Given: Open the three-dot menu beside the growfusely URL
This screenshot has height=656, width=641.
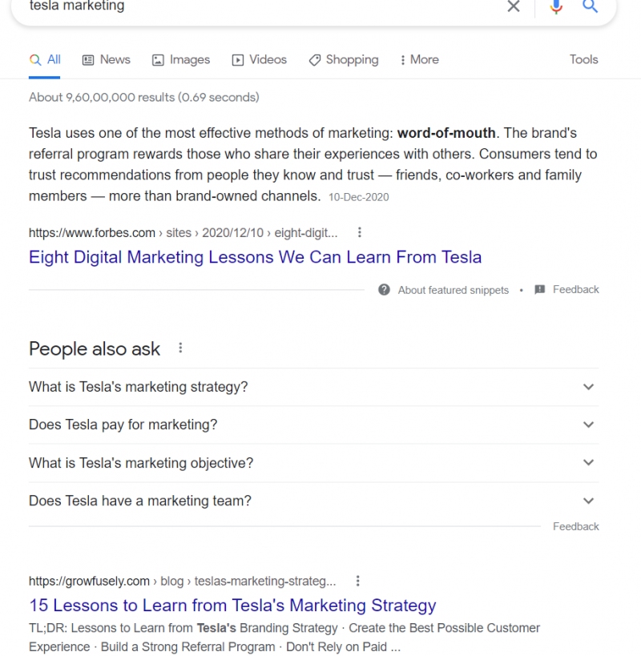Looking at the screenshot, I should pos(357,580).
